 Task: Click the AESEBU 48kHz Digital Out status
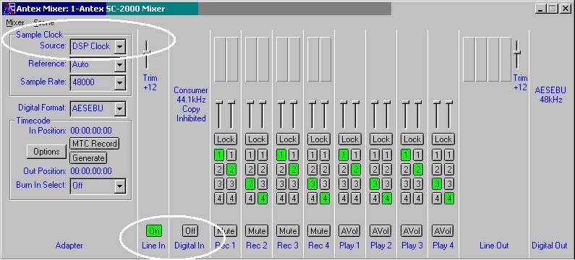[x=550, y=95]
